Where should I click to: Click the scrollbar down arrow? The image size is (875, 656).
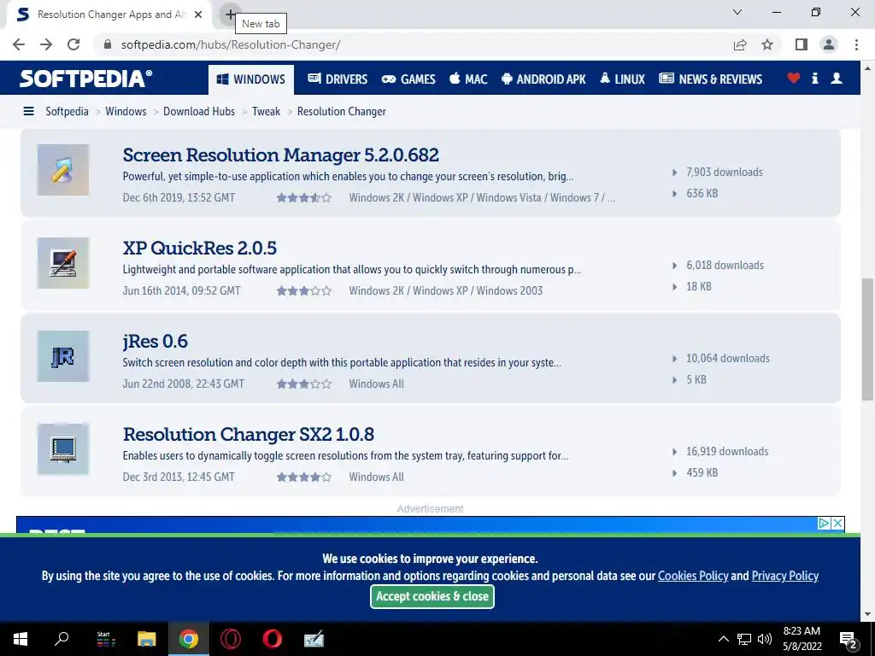coord(868,615)
